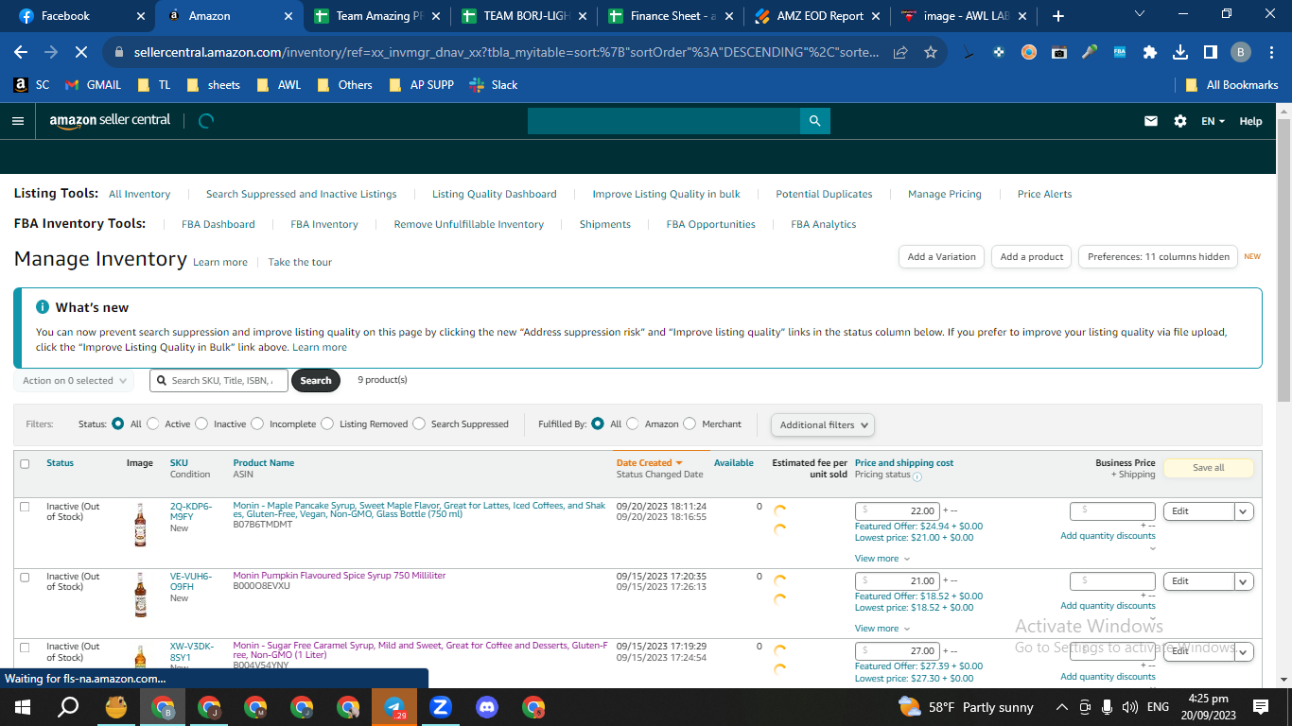The width and height of the screenshot is (1292, 726).
Task: Open Listing Quality Dashboard
Action: [x=495, y=194]
